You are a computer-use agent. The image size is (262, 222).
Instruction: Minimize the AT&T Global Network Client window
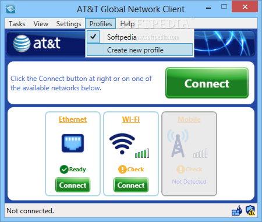point(208,8)
